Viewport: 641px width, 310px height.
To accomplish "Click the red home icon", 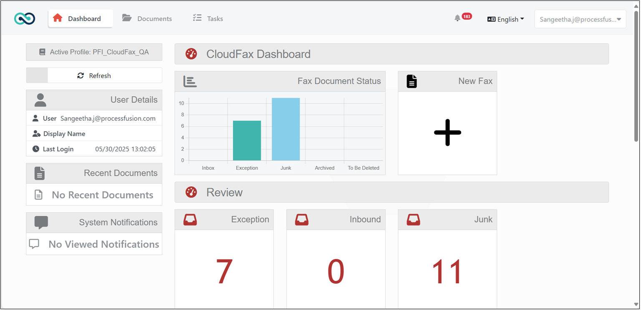I will pyautogui.click(x=58, y=18).
